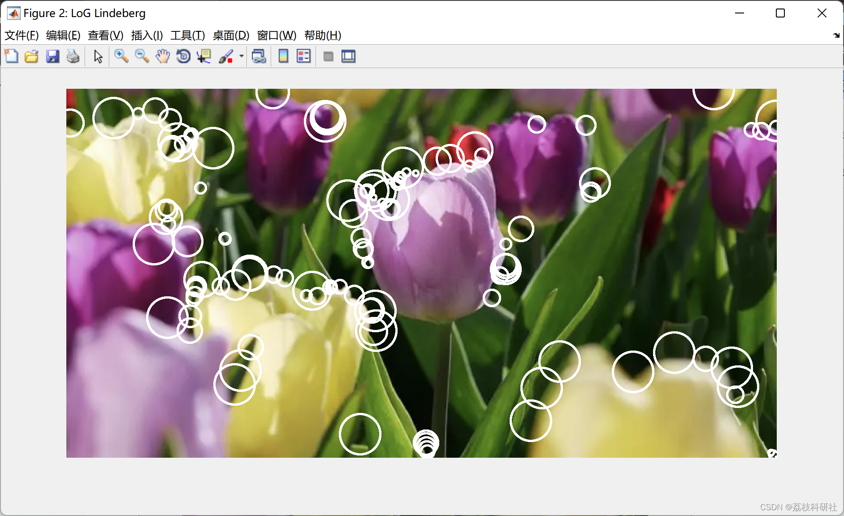The width and height of the screenshot is (844, 516).
Task: Open the 插入(I) menu
Action: coord(147,35)
